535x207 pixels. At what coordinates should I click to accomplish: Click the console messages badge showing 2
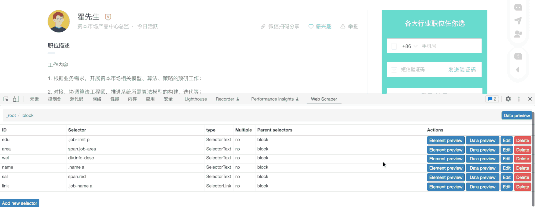(492, 99)
